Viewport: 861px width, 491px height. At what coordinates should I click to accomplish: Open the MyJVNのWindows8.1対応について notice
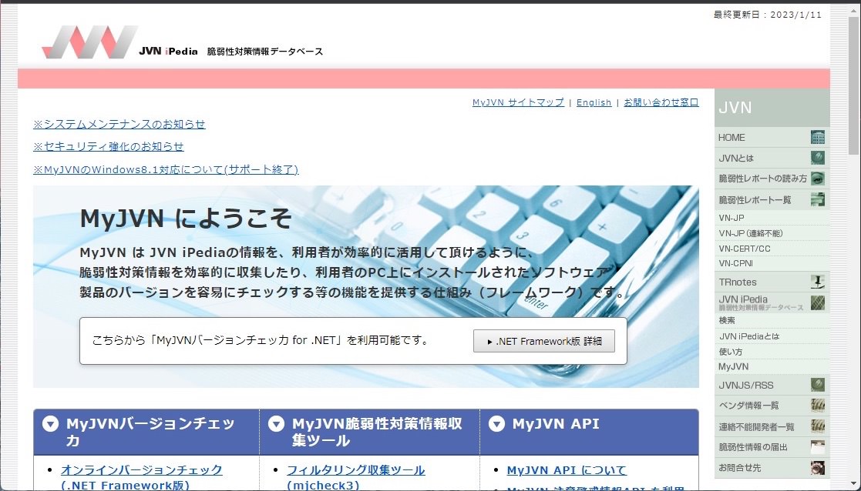click(166, 169)
